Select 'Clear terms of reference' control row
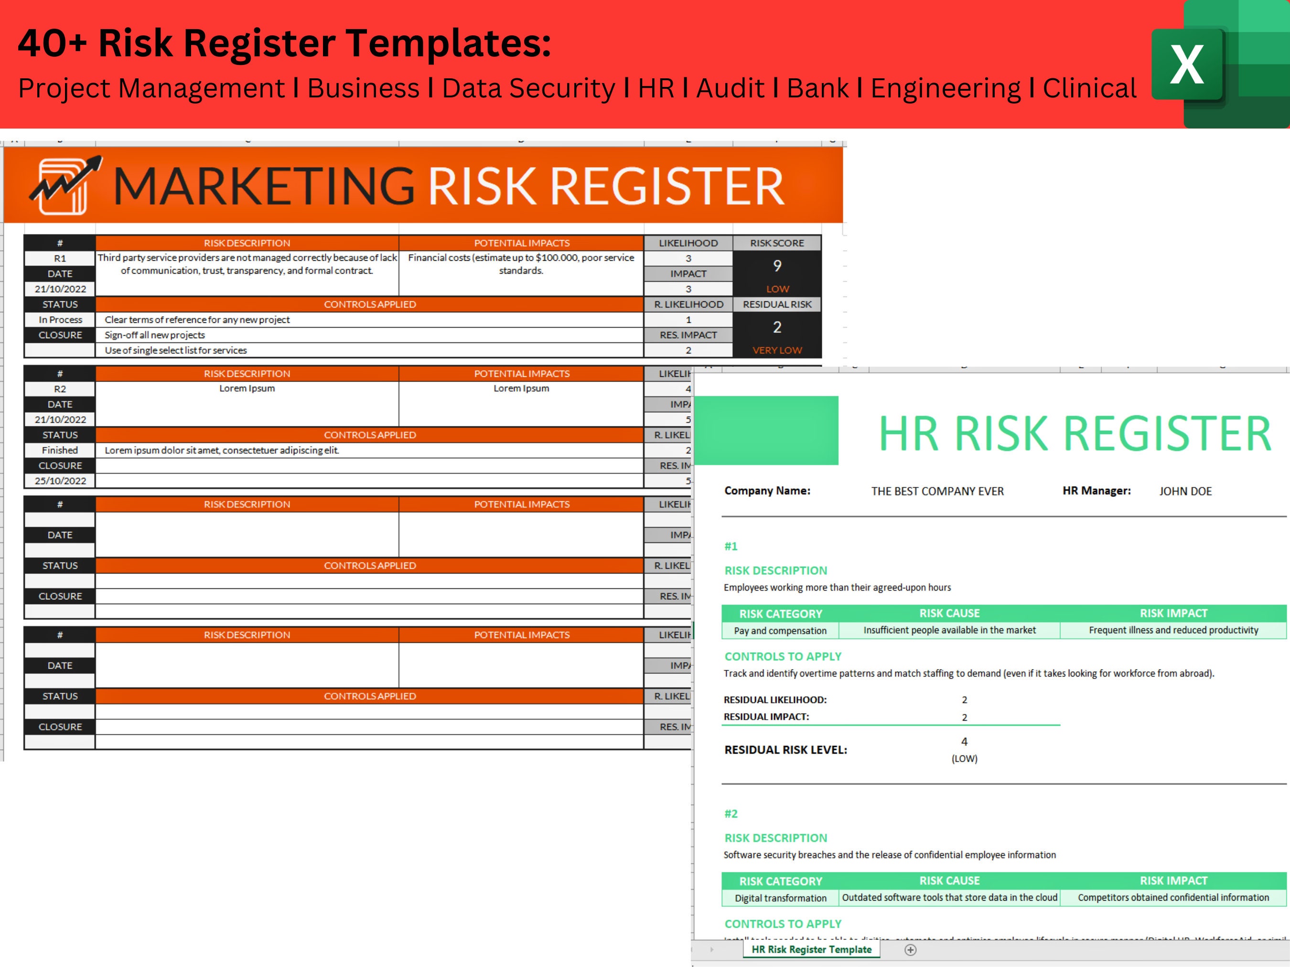 coord(370,319)
